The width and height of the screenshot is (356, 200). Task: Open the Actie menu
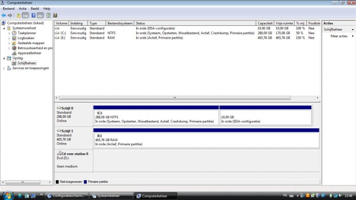coord(22,9)
